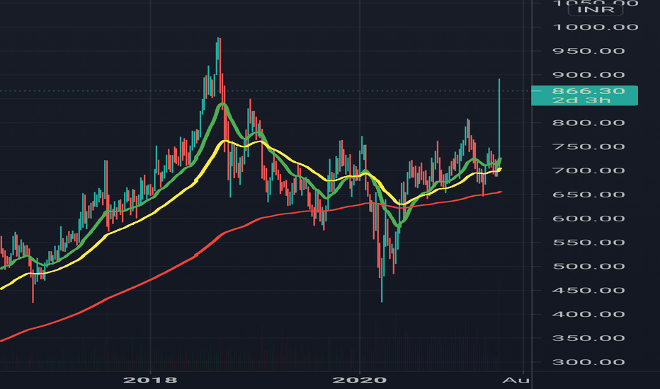660x389 pixels.
Task: Click the 450.00 price axis label
Action: [588, 290]
